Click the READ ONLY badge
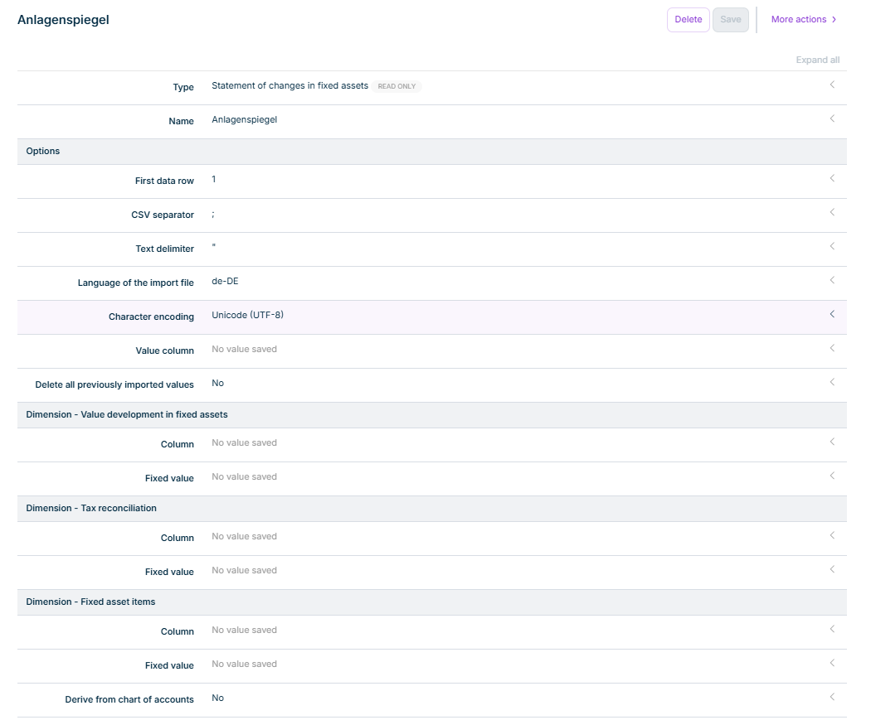 (397, 86)
